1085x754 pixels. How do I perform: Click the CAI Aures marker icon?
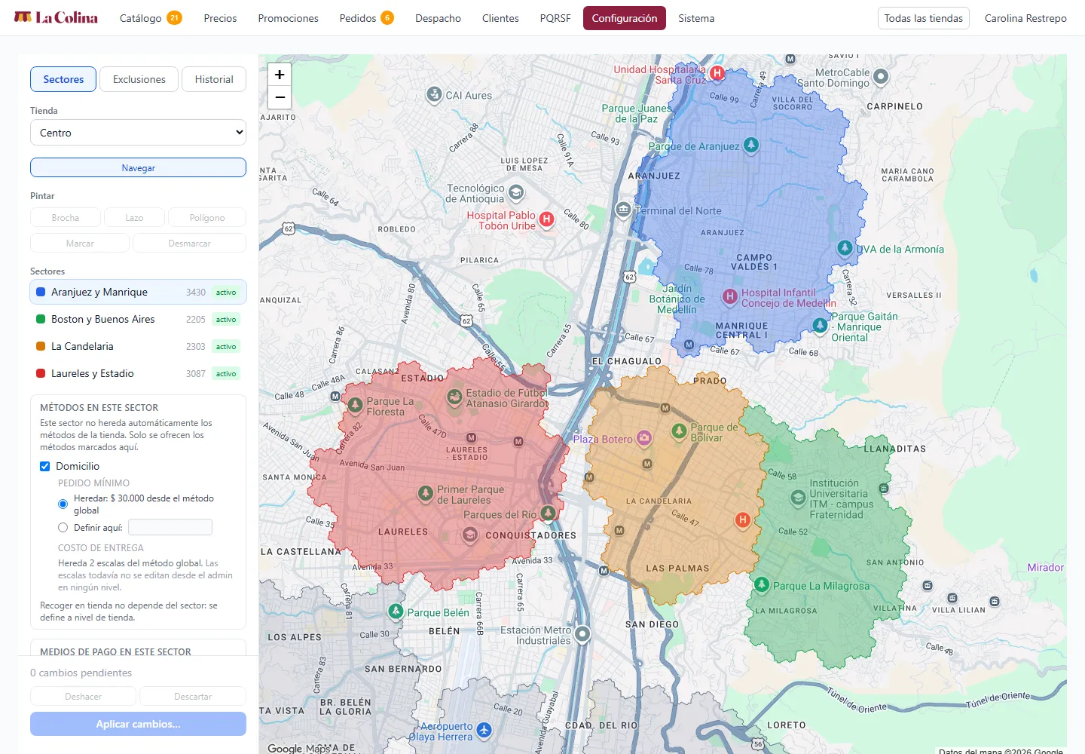coord(434,95)
